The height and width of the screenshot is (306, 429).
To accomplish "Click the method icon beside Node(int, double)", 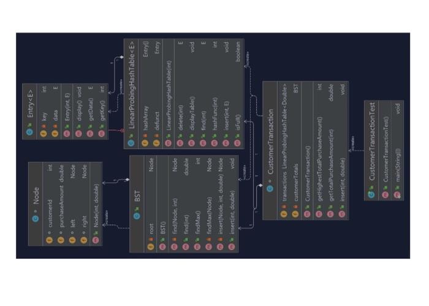I will (96, 240).
